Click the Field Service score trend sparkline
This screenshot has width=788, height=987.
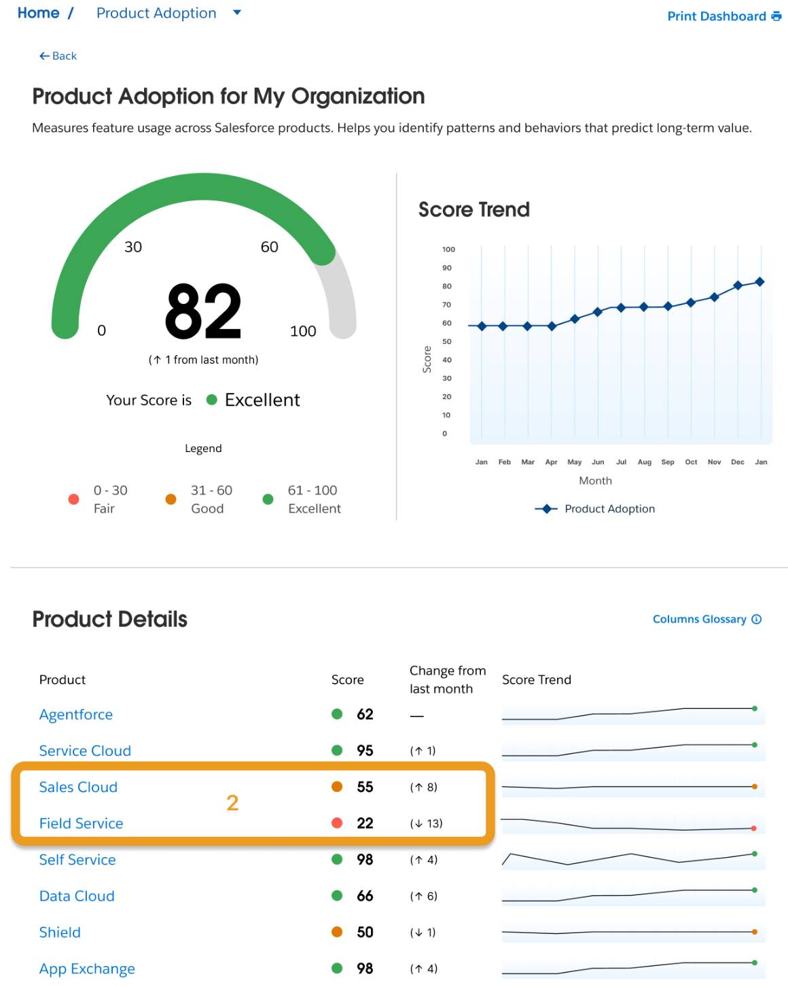[x=633, y=823]
